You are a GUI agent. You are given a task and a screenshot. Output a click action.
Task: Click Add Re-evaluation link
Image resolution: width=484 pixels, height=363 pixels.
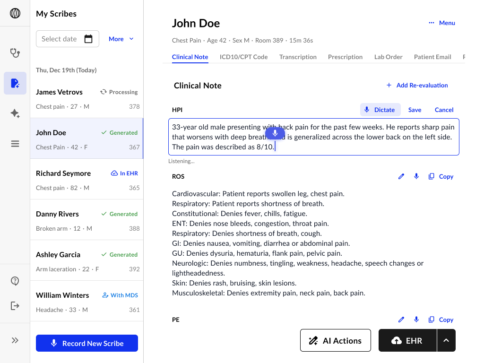click(417, 85)
